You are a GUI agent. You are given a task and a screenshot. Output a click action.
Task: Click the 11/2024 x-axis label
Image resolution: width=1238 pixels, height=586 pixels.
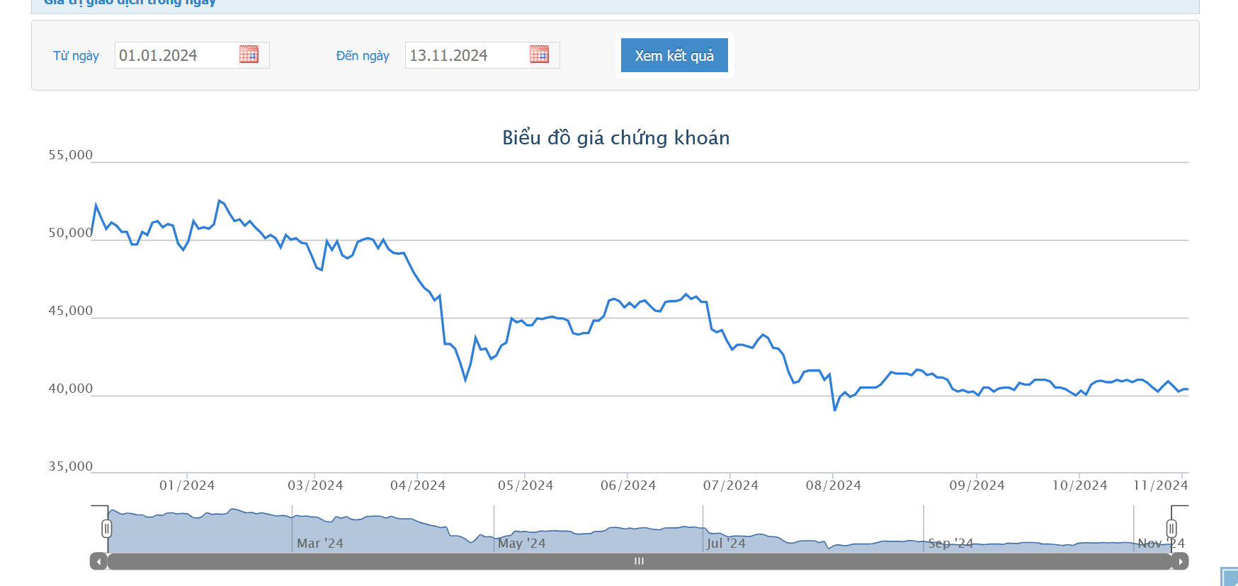(1161, 486)
